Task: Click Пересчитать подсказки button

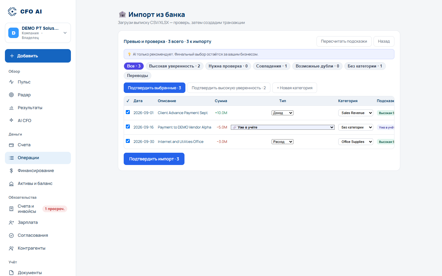Action: (344, 41)
